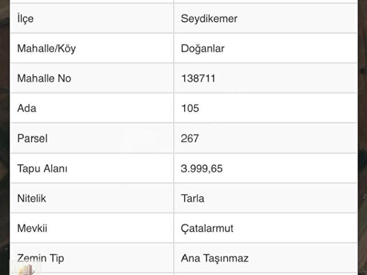
Task: Click the Zemin Tip label
Action: 40,258
